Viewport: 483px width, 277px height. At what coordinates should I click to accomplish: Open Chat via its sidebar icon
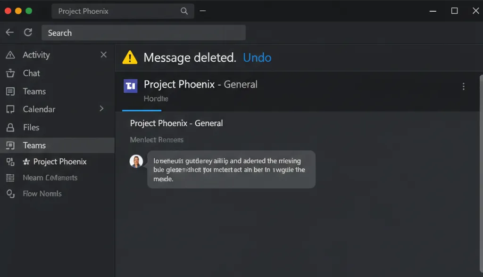click(10, 73)
